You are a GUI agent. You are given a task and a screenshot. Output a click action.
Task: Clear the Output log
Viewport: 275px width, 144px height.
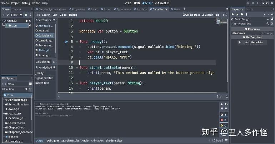(x=222, y=104)
